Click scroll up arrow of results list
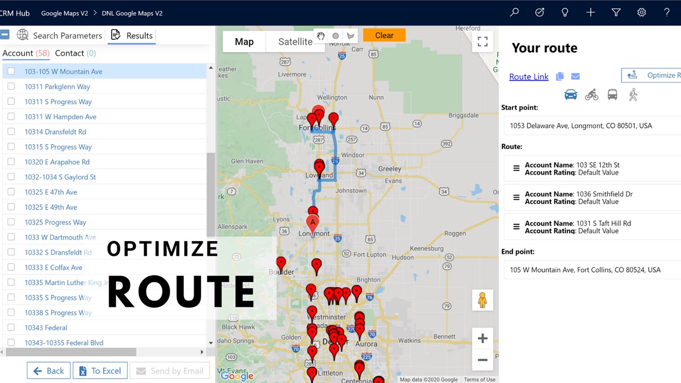Viewport: 681px width, 383px height. click(x=211, y=68)
